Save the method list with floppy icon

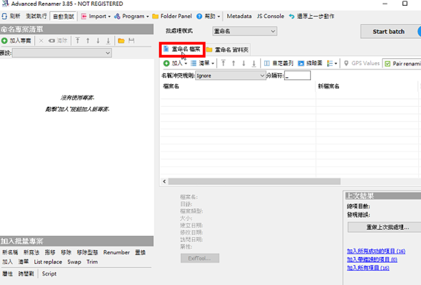click(x=131, y=41)
